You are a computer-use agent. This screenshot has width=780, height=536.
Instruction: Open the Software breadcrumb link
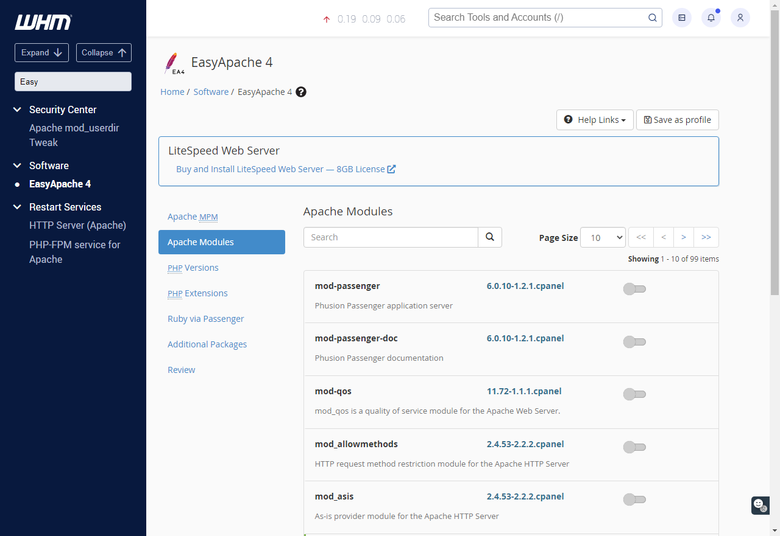211,92
